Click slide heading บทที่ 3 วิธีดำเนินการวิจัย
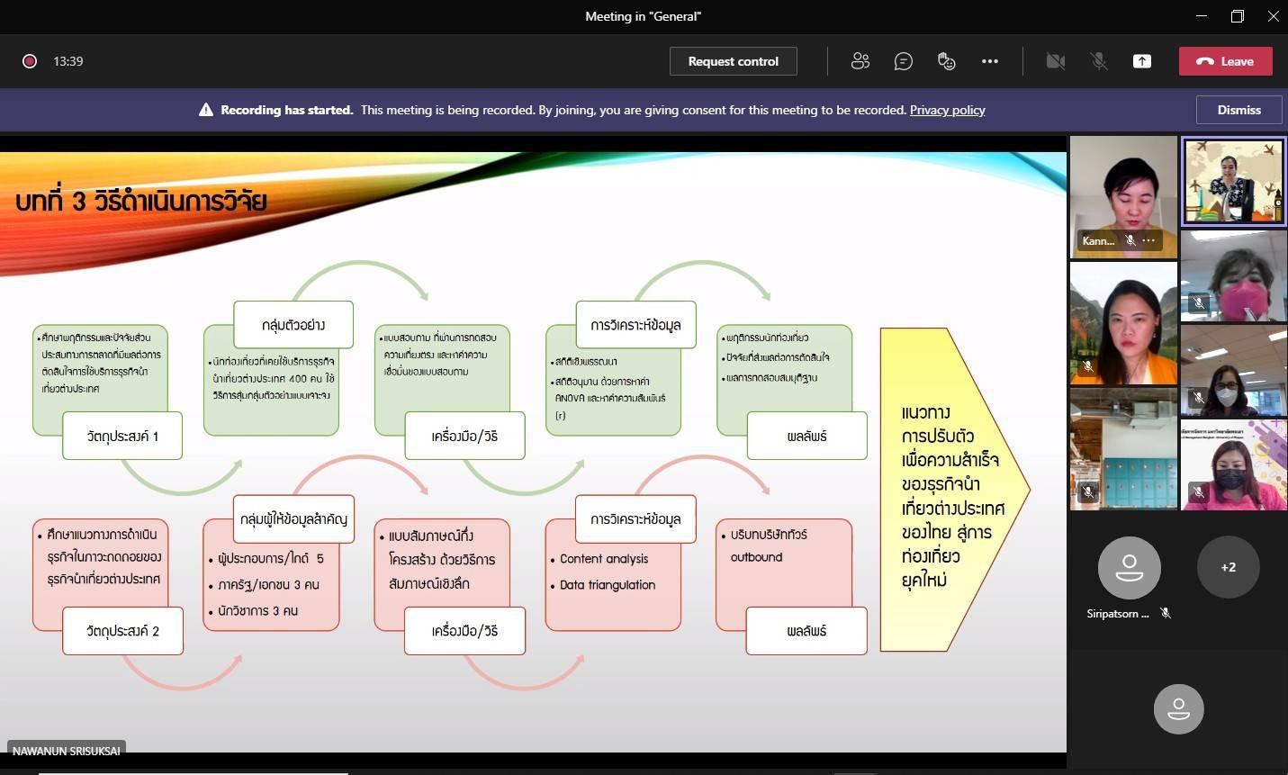1288x775 pixels. point(140,200)
